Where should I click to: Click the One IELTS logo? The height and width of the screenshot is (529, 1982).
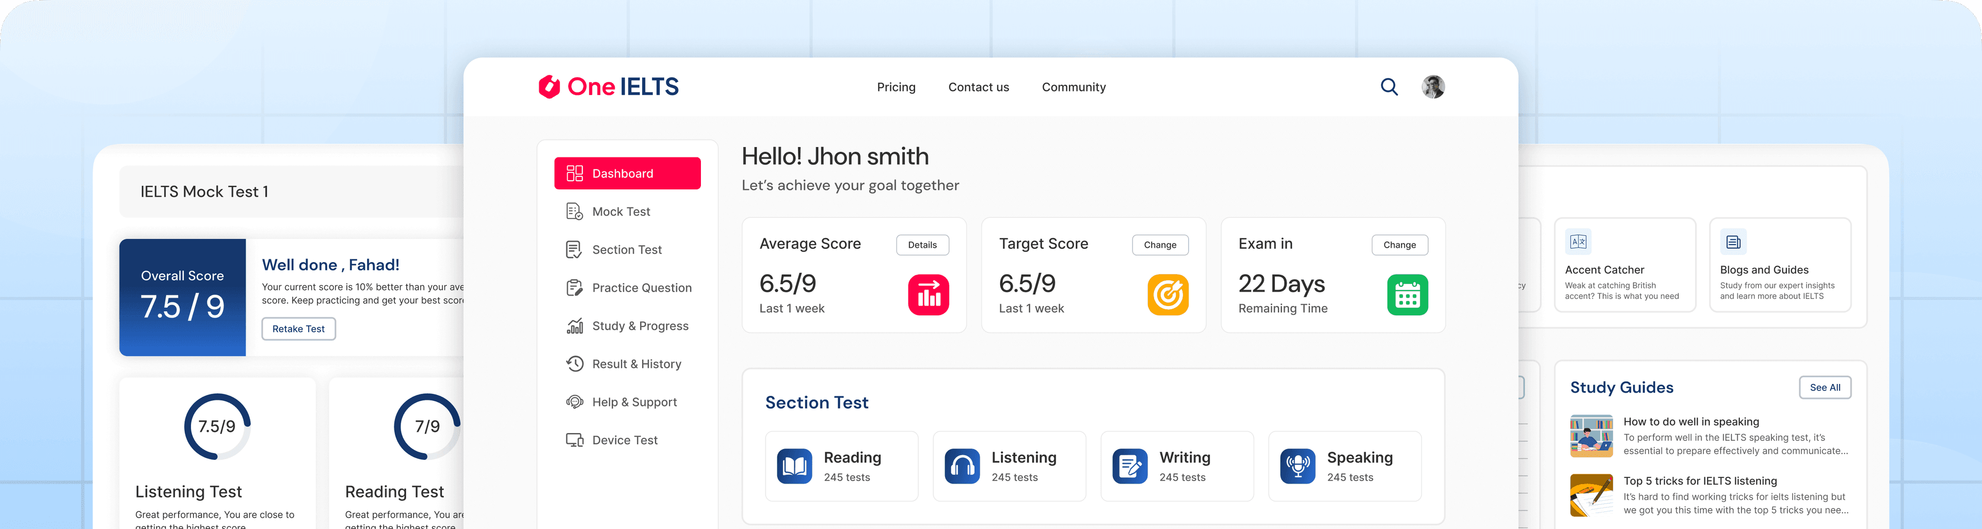[608, 87]
